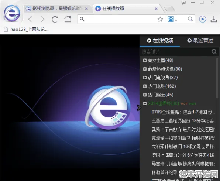Play 马塞洛力拼全场 video
Image resolution: width=220 pixels, height=181 pixels.
click(x=183, y=164)
